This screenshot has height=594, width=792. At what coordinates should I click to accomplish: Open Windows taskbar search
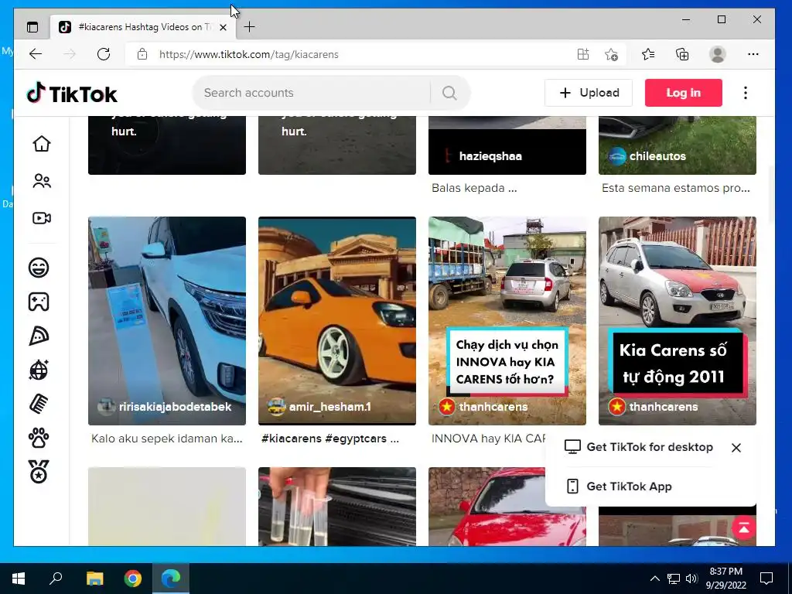56,579
